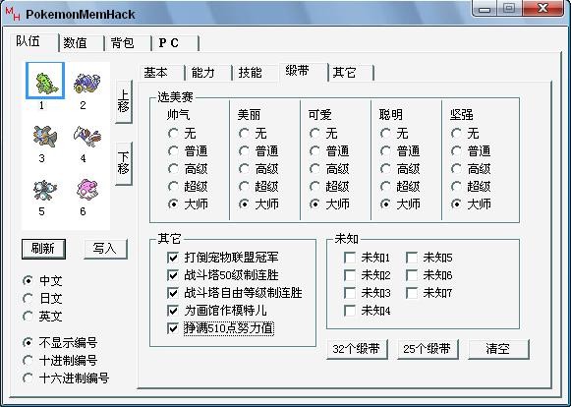
Task: Click the 下移 move-down button
Action: point(124,163)
